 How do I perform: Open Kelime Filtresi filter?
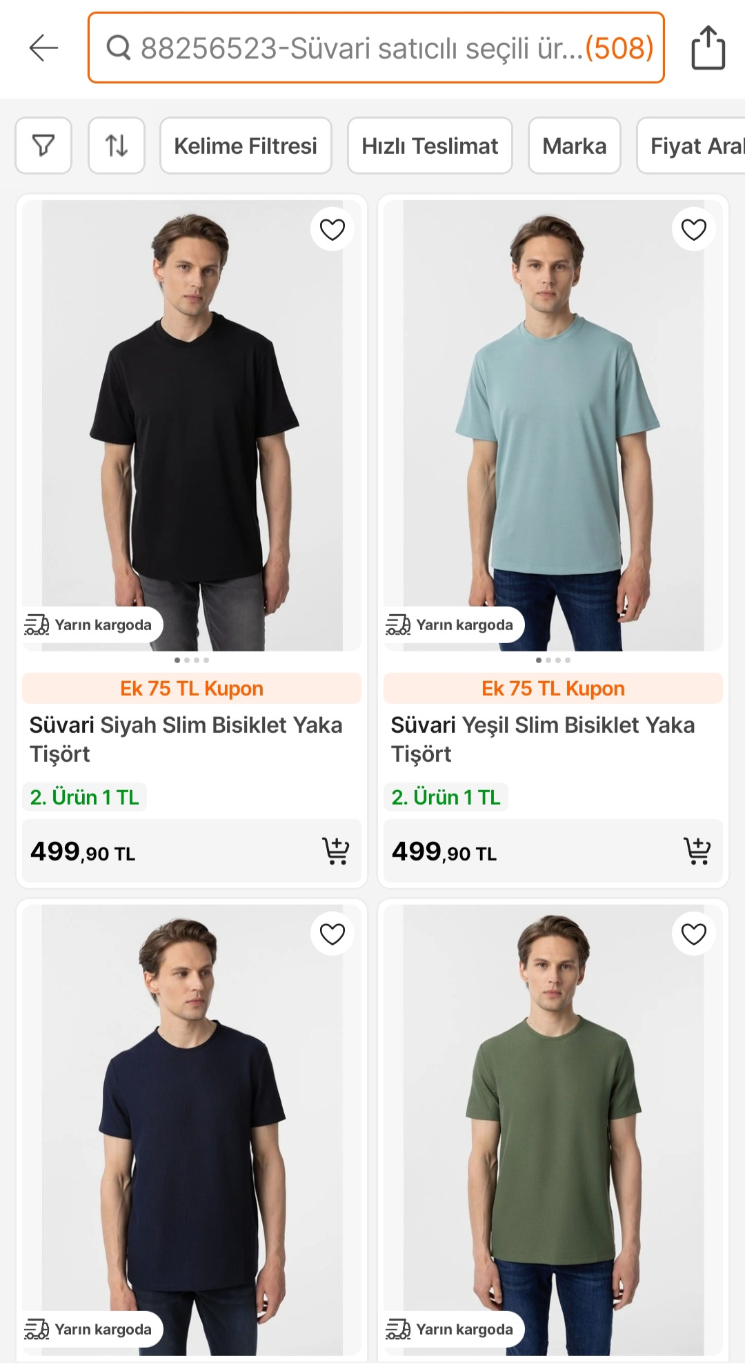click(246, 146)
